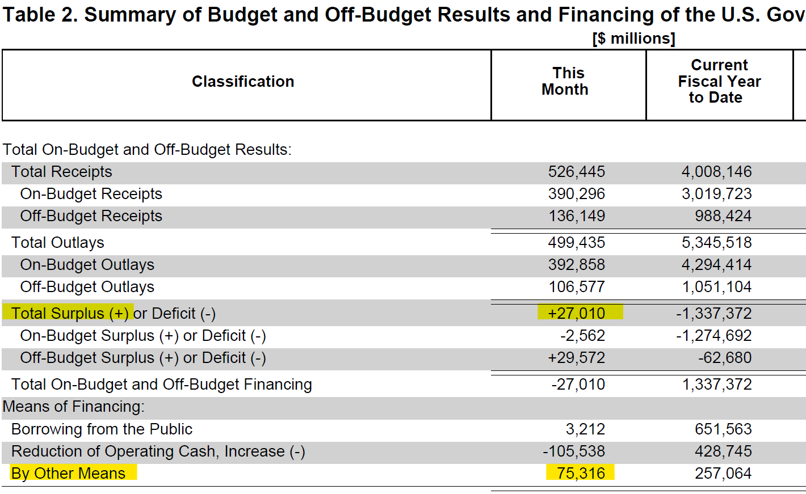Click the highlighted Total Surplus (+) label
806x494 pixels.
point(68,313)
